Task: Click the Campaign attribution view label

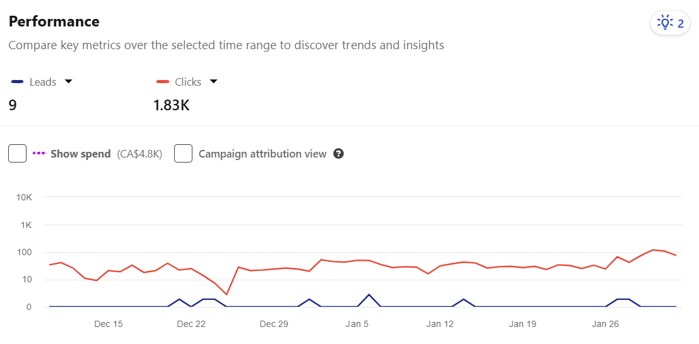Action: pyautogui.click(x=262, y=154)
